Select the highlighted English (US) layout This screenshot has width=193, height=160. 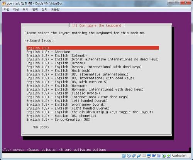[x=93, y=48]
